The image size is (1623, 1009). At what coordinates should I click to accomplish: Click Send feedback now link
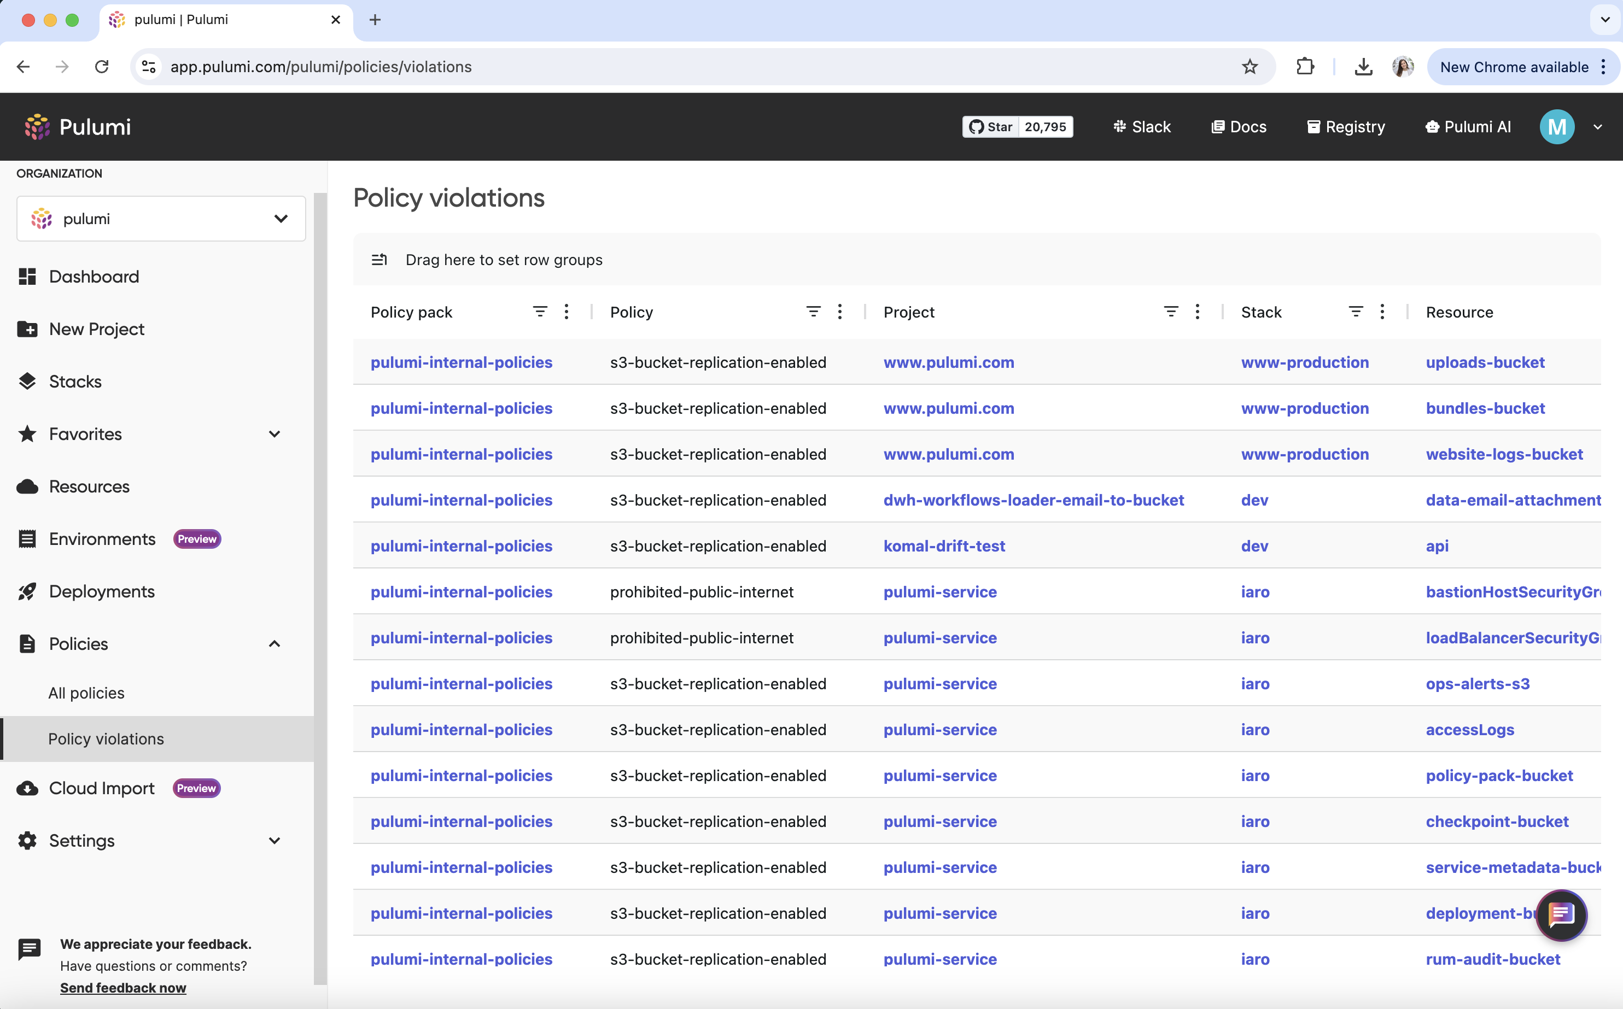coord(123,988)
